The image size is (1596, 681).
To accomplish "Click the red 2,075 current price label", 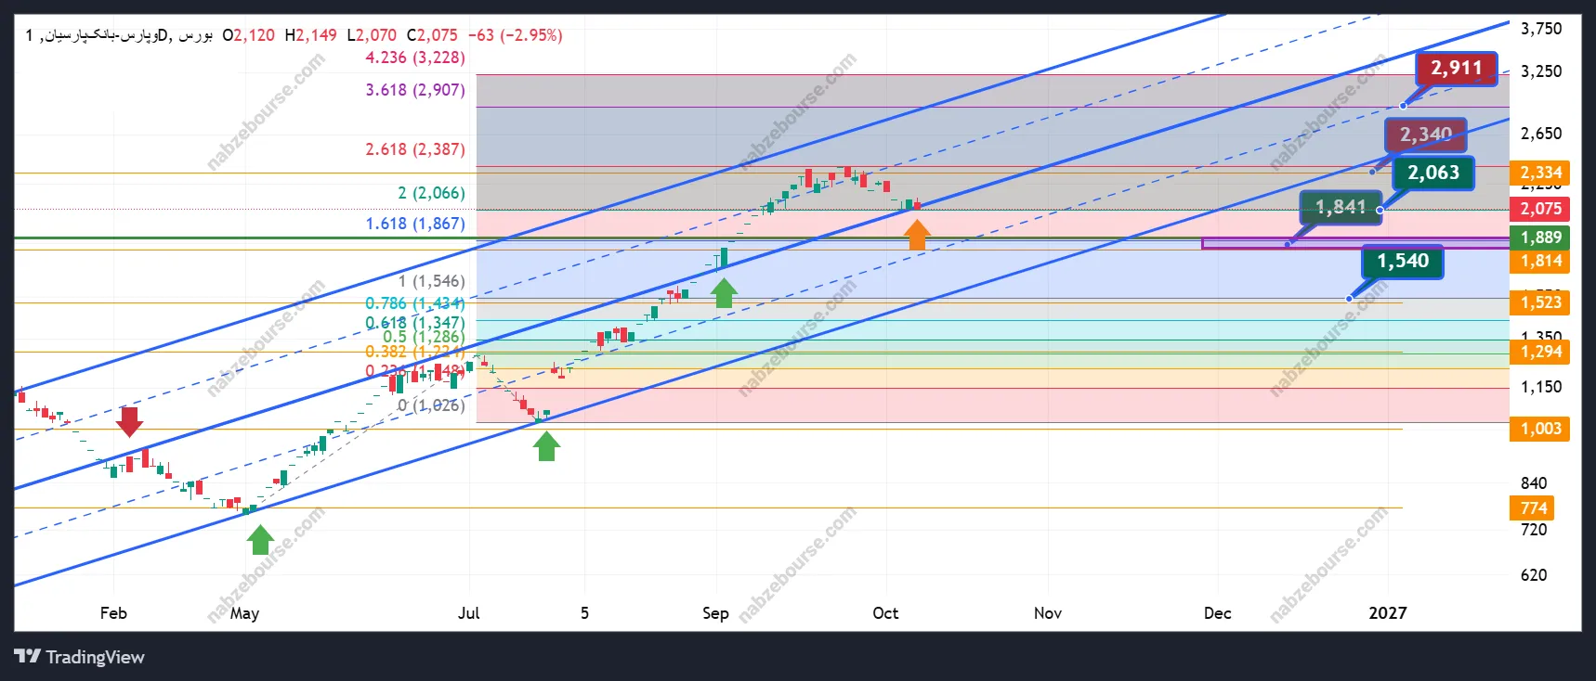I will point(1541,209).
